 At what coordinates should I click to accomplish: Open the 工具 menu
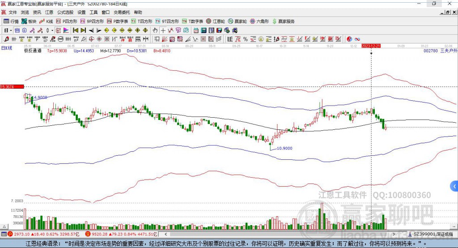93,12
